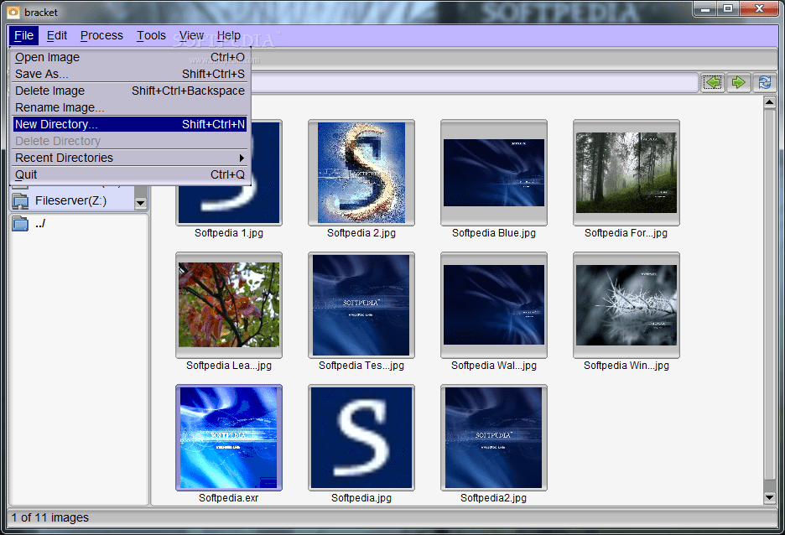Select Delete Image menu entry
785x535 pixels.
click(130, 91)
